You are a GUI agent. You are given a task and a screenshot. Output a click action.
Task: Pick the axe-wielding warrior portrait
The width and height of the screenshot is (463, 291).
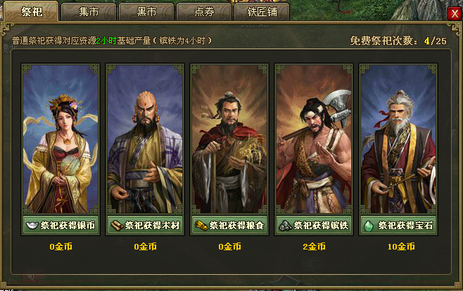coord(314,139)
